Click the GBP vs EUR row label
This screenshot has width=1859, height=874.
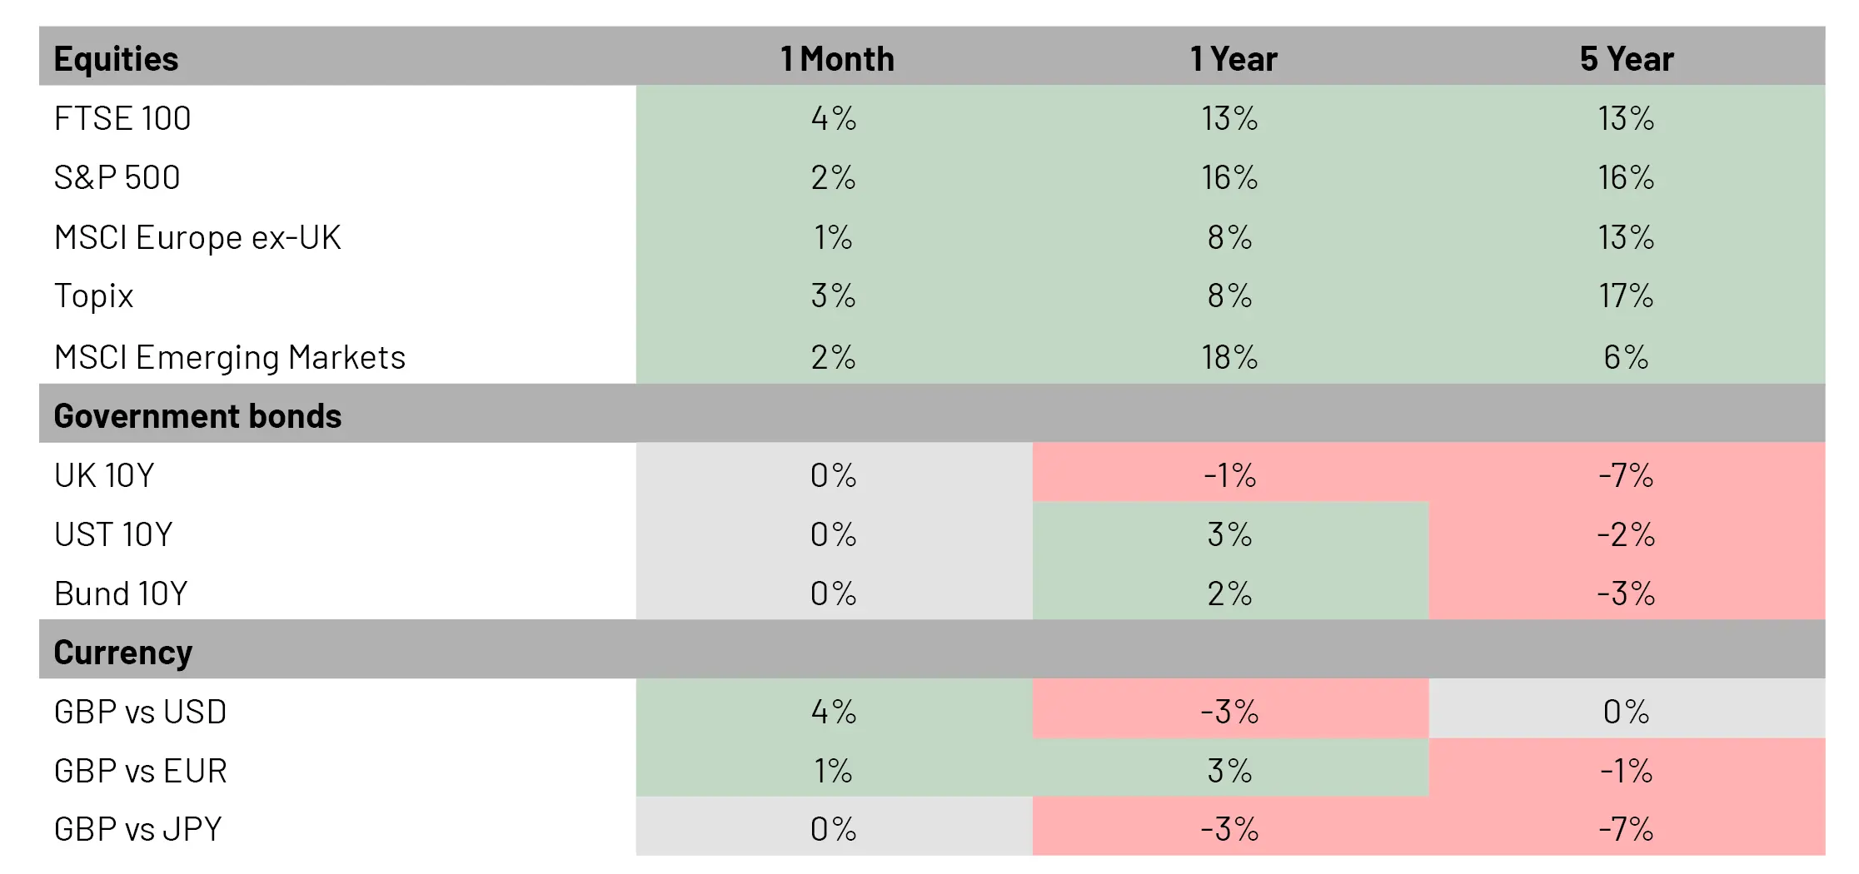pyautogui.click(x=140, y=771)
